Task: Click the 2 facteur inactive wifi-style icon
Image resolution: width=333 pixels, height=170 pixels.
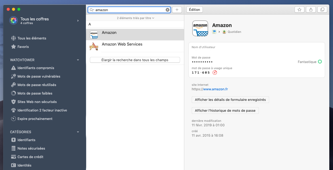Action: click(x=13, y=110)
